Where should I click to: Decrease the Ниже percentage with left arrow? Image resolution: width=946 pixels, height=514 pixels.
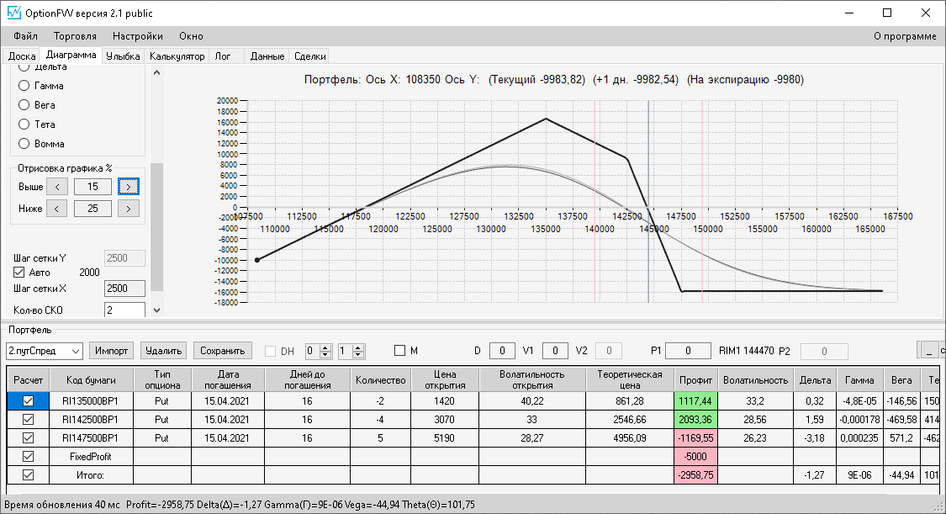[56, 209]
